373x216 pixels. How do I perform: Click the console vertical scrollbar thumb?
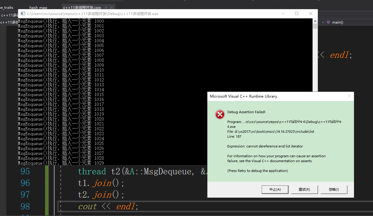[315, 26]
